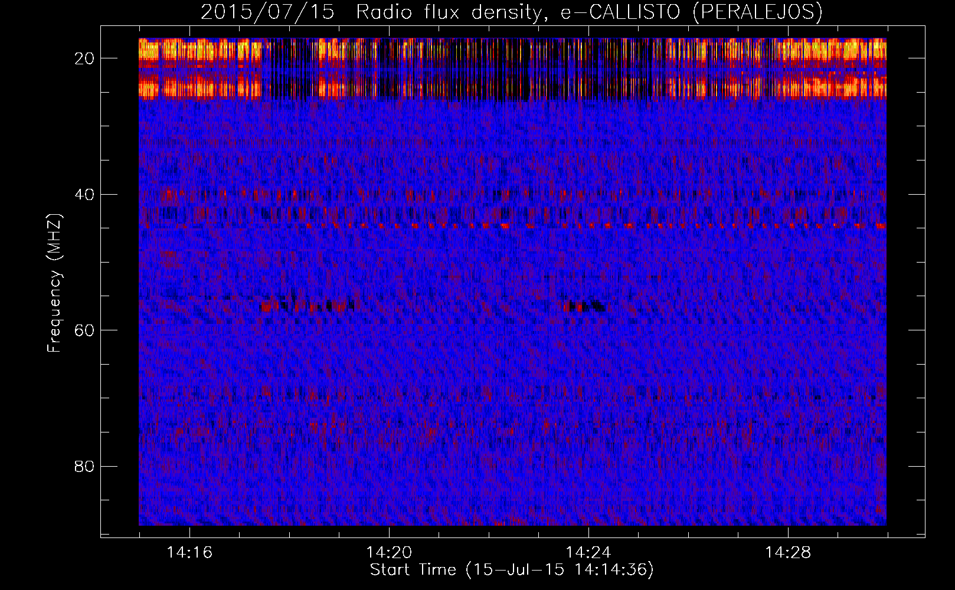Image resolution: width=955 pixels, height=590 pixels.
Task: Click the frequency tick label "60"
Action: (x=85, y=330)
